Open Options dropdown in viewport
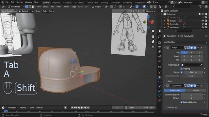This screenshot has height=117, width=209. [x=151, y=11]
